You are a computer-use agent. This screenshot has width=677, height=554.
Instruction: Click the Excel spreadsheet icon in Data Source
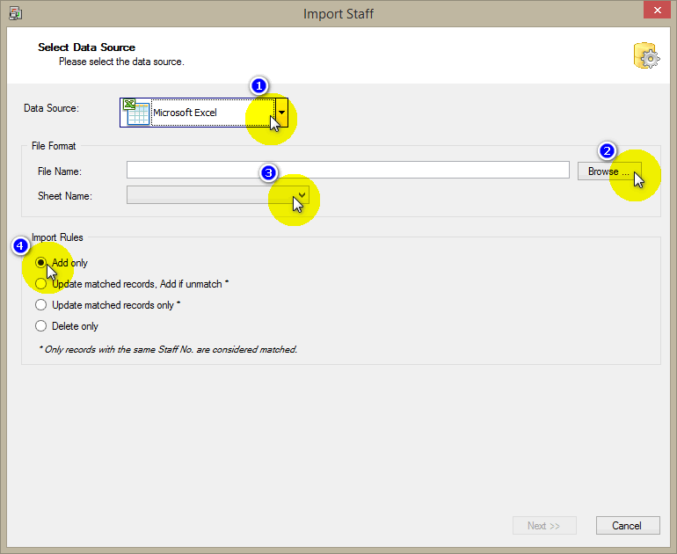coord(136,112)
